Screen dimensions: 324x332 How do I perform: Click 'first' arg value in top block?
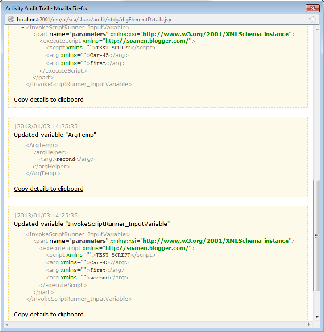click(x=98, y=63)
